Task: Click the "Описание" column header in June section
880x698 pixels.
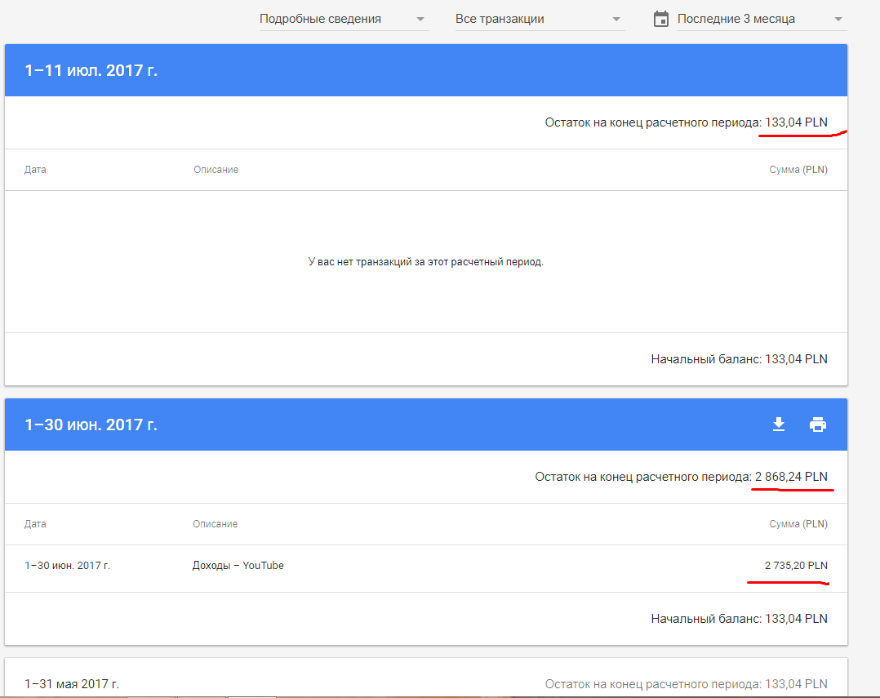Action: click(x=216, y=524)
